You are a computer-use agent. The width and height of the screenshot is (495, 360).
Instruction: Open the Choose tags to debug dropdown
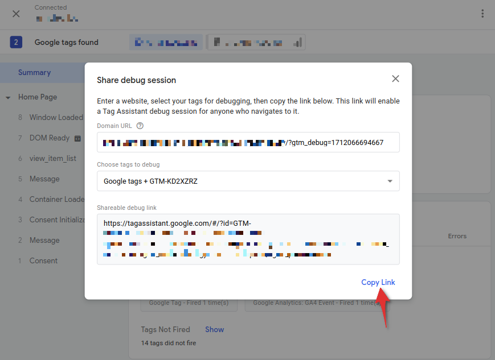pos(248,181)
